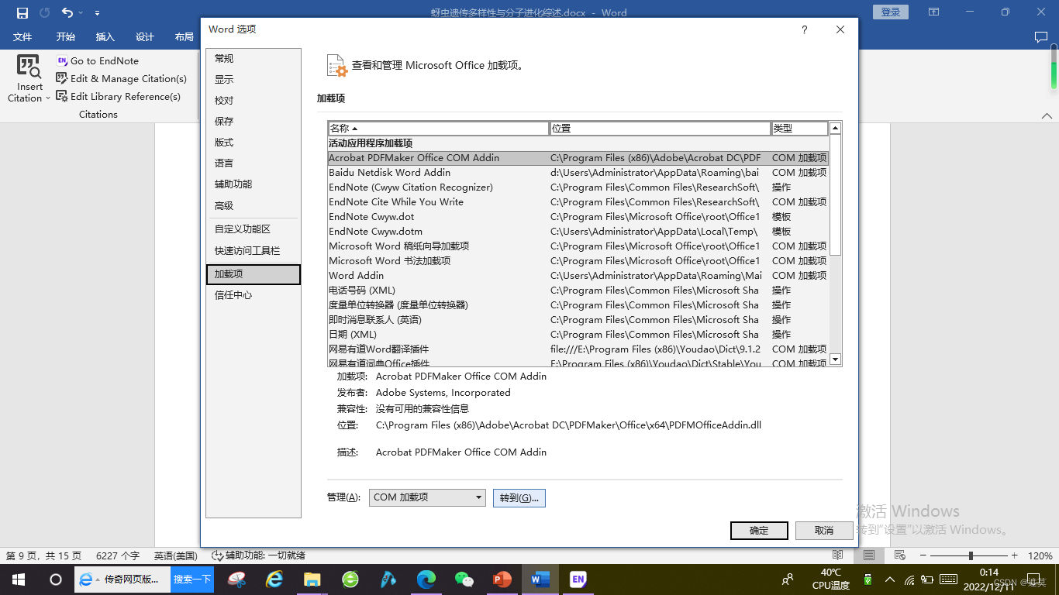Image resolution: width=1059 pixels, height=595 pixels.
Task: Click 120% zoom level
Action: tap(1040, 555)
